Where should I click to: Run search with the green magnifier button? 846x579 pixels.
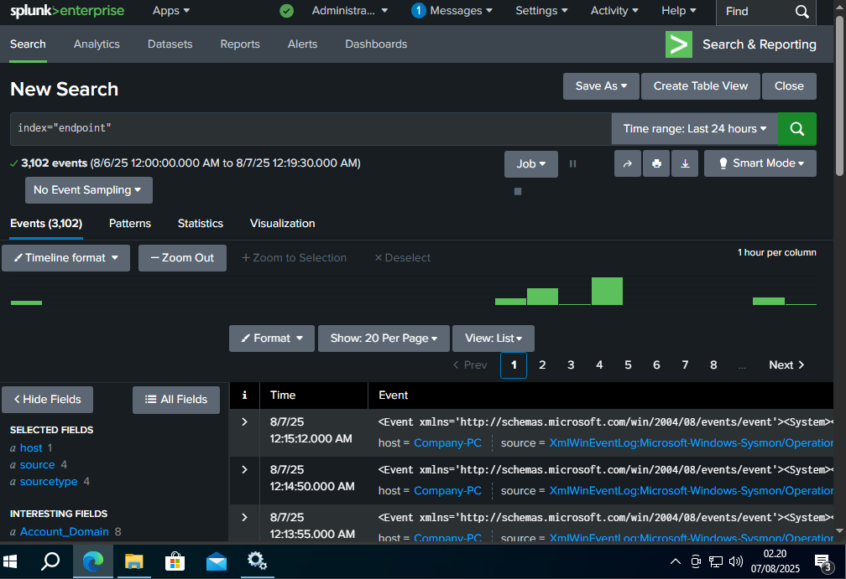click(x=797, y=129)
